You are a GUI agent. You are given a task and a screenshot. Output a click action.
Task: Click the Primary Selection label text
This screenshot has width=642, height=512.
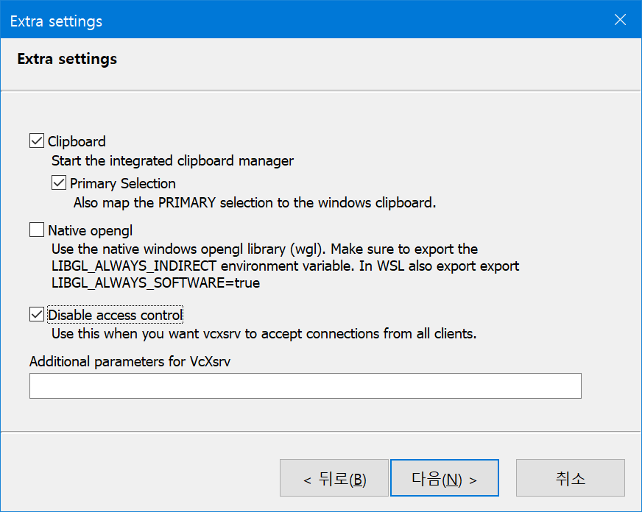123,184
